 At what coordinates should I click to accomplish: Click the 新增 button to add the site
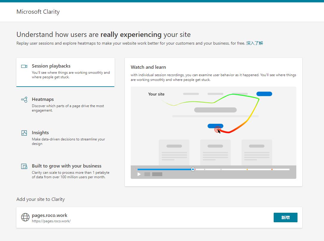pyautogui.click(x=285, y=217)
